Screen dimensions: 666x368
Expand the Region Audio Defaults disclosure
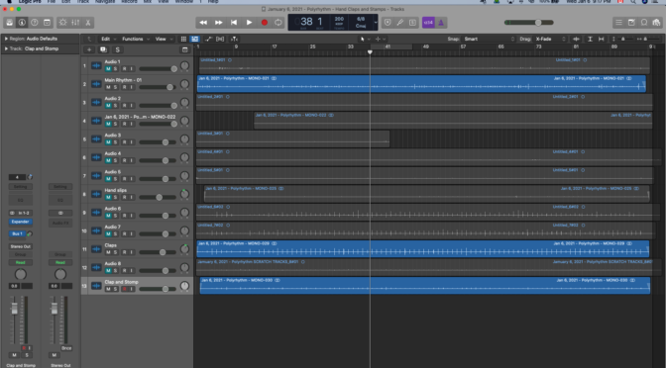6,39
